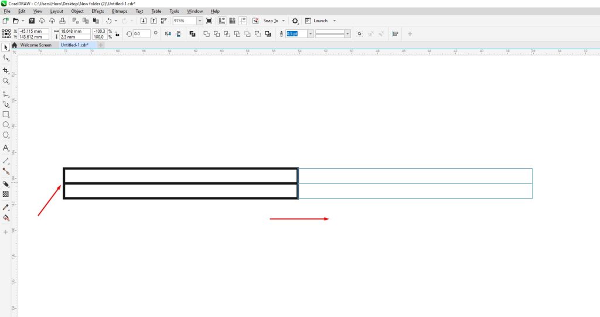The width and height of the screenshot is (600, 317).
Task: Select the Parallel Dimension tool
Action: pyautogui.click(x=6, y=161)
